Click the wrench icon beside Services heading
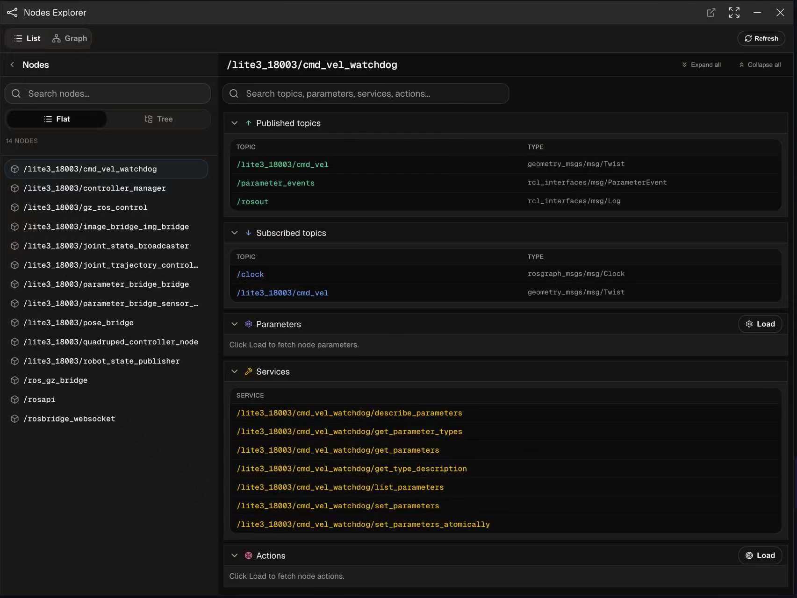This screenshot has width=797, height=598. tap(249, 371)
